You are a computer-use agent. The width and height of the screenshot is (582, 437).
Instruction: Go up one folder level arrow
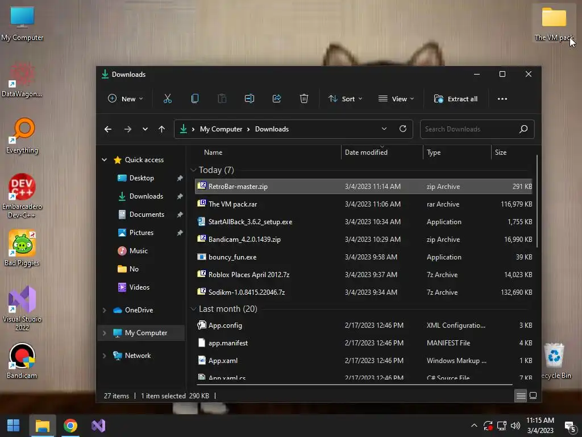pos(162,129)
